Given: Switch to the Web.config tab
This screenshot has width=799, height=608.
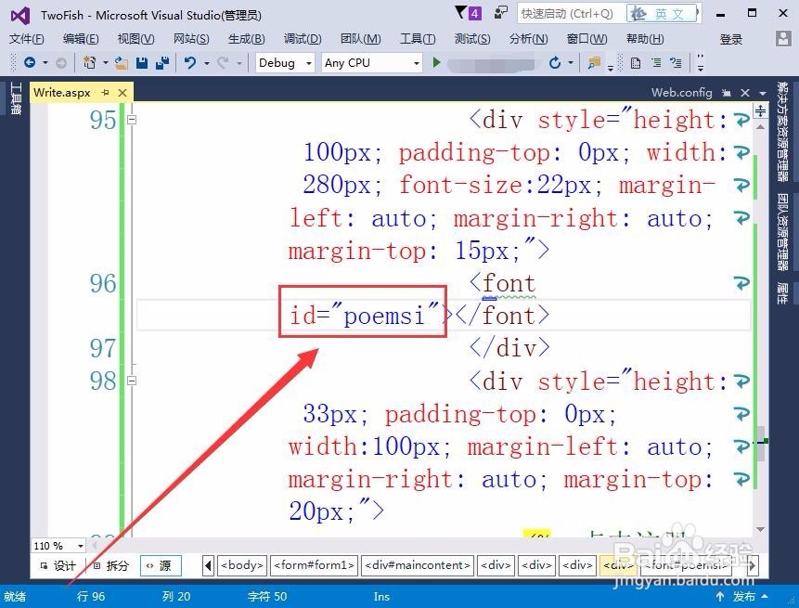Looking at the screenshot, I should 681,92.
